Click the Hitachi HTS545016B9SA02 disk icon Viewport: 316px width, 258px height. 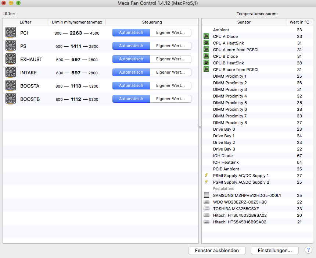click(207, 222)
